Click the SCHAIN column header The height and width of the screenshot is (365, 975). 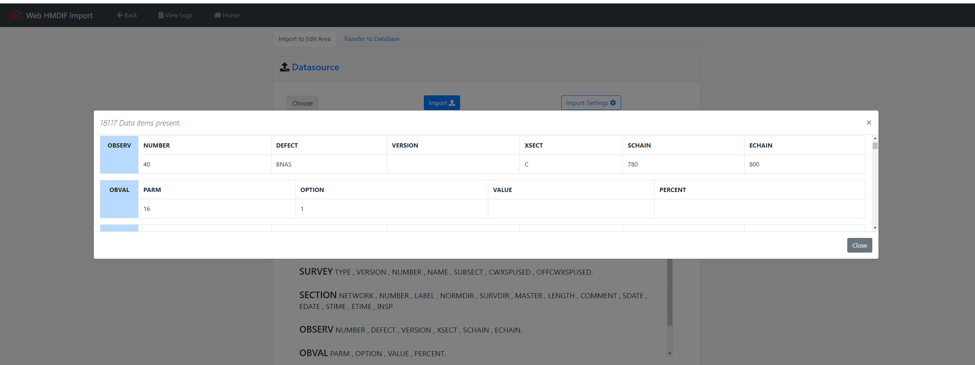pos(683,145)
